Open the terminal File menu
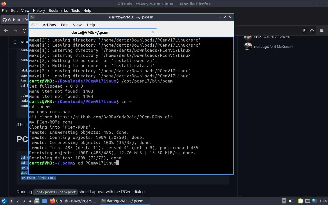This screenshot has width=328, height=205. pos(34,25)
